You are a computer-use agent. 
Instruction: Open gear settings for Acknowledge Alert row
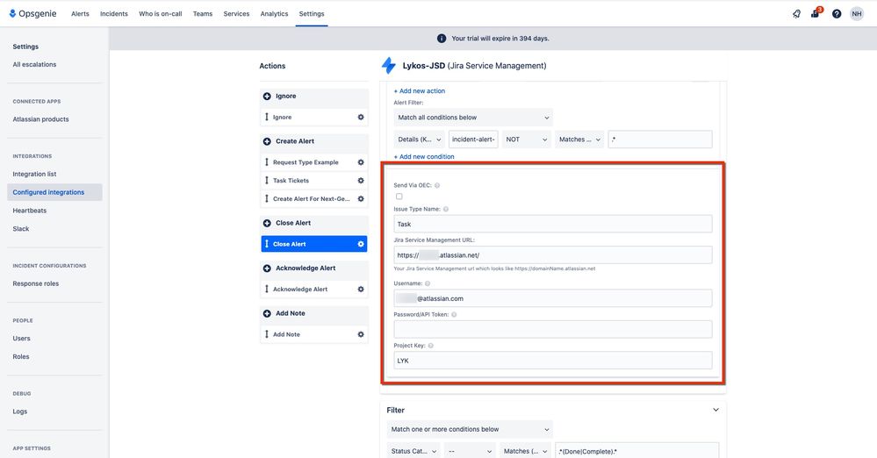[361, 290]
